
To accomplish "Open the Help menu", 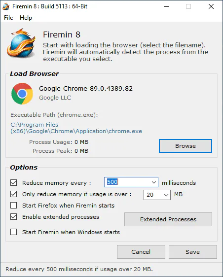I will click(26, 18).
